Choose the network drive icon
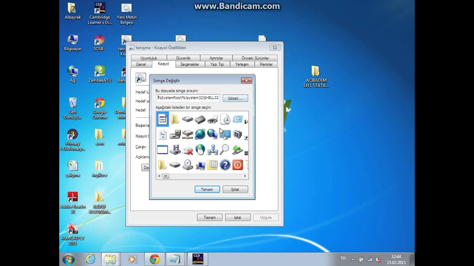This screenshot has height=266, width=474. [x=187, y=134]
